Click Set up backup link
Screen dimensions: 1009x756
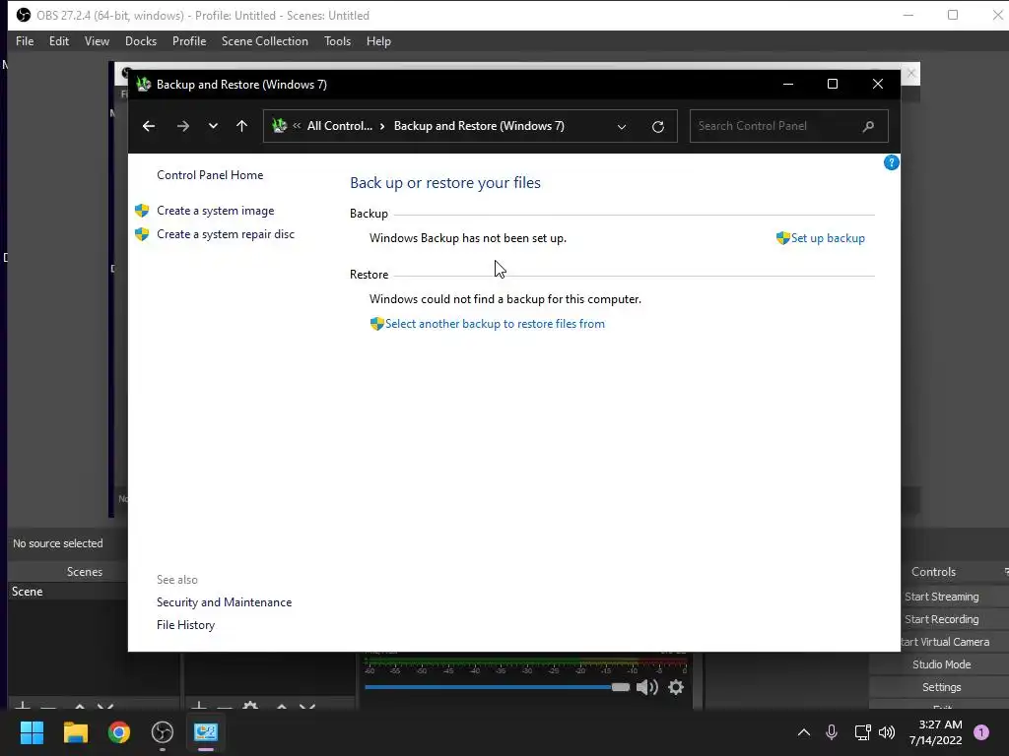coord(828,238)
